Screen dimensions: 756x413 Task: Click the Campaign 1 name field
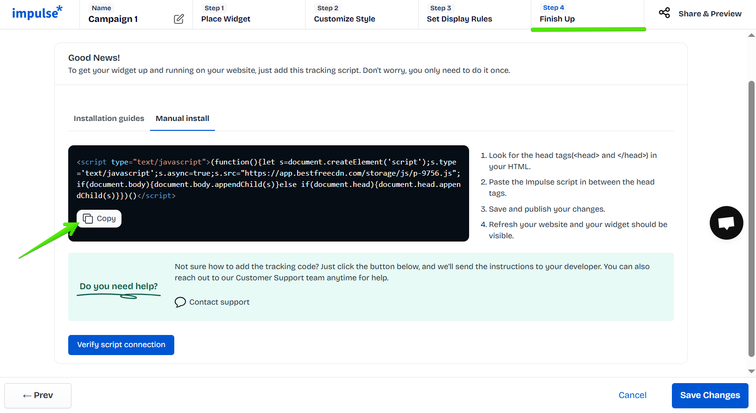(113, 19)
